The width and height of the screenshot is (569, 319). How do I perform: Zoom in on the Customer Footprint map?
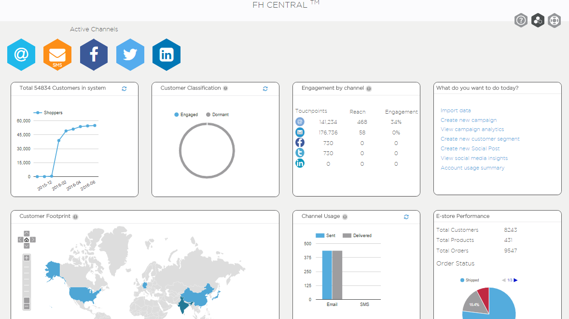(x=27, y=258)
